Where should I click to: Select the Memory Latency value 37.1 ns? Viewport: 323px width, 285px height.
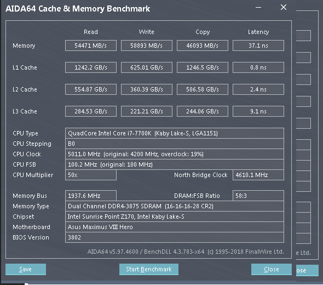point(258,45)
